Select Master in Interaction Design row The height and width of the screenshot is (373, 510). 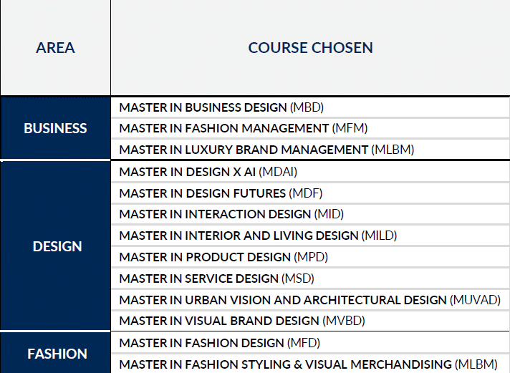pyautogui.click(x=226, y=214)
